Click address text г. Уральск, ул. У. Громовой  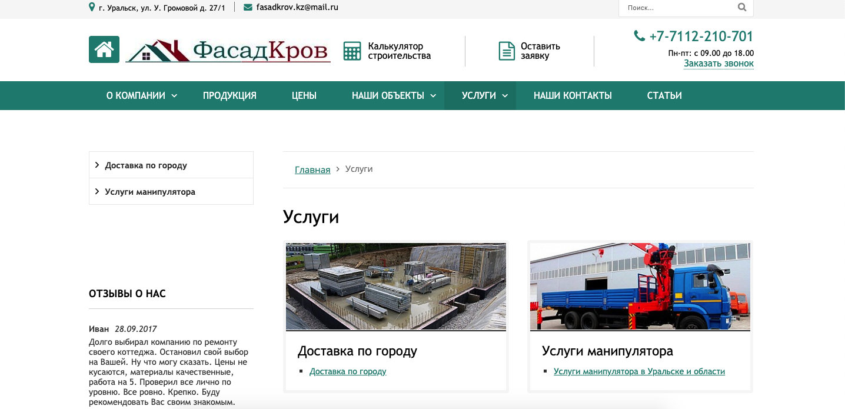point(162,8)
